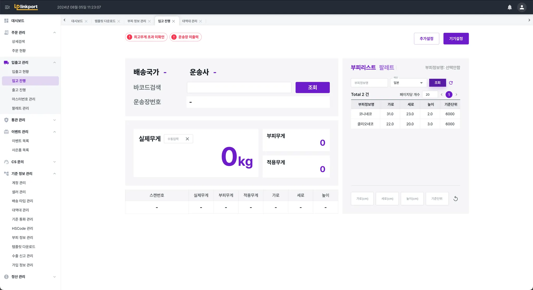Image resolution: width=533 pixels, height=290 pixels.
Task: Open 출고 진행 in the sidebar
Action: tap(19, 90)
